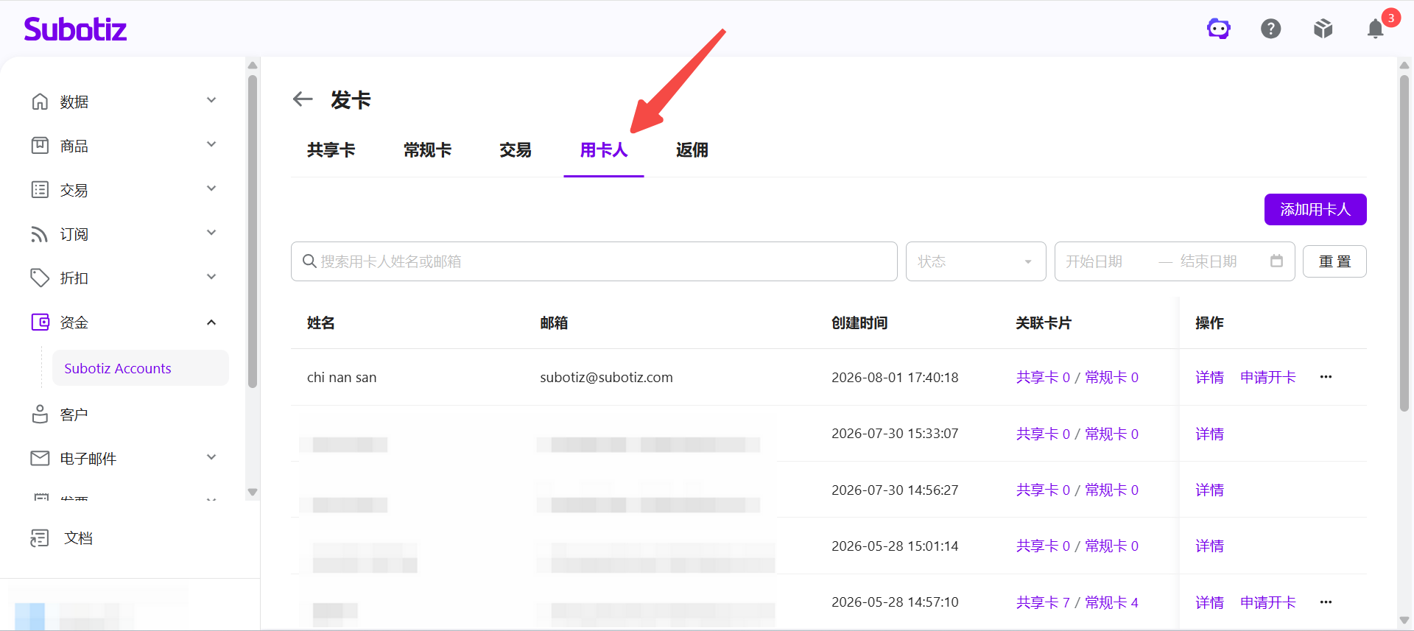Viewport: 1414px width, 631px height.
Task: Select the 用卡人 tab
Action: point(604,150)
